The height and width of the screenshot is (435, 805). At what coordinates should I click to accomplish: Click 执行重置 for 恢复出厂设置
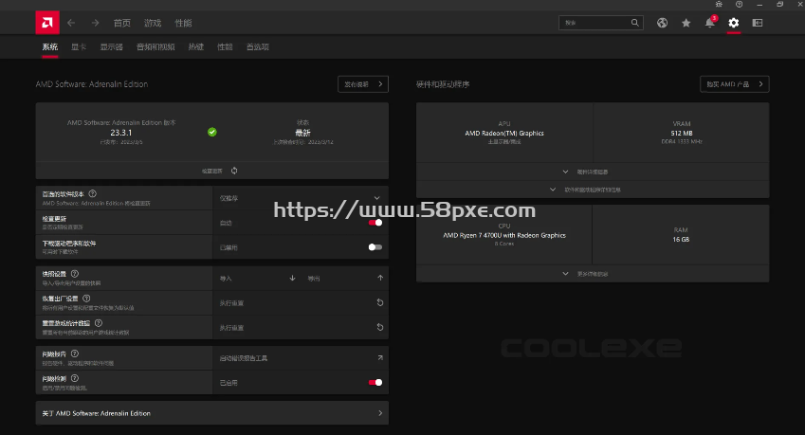pos(231,303)
